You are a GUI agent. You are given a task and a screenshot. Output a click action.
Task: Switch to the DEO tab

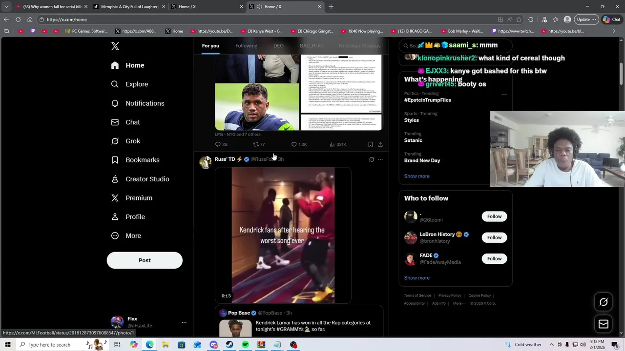[278, 46]
